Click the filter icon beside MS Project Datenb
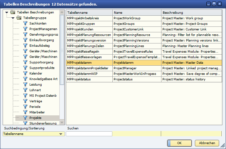The width and height of the screenshot is (226, 149). (x=25, y=95)
